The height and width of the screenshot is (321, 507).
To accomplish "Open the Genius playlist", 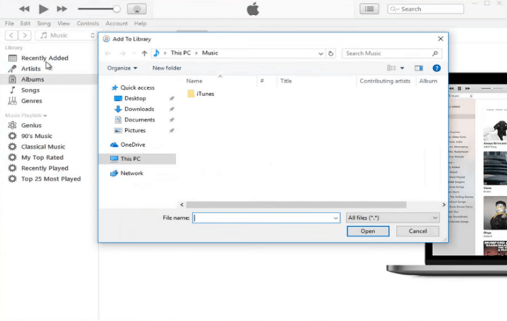I will pos(31,125).
